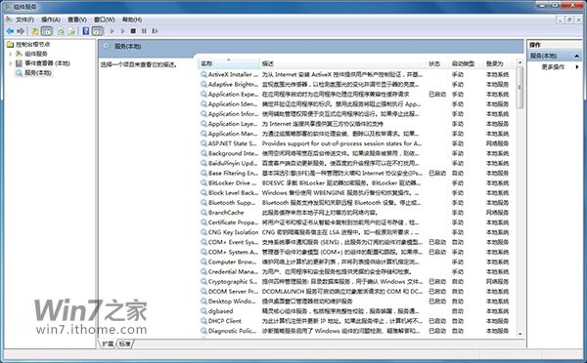Viewport: 587px width, 363px height.
Task: Click the Application Layer Gateway service icon
Action: 203,124
